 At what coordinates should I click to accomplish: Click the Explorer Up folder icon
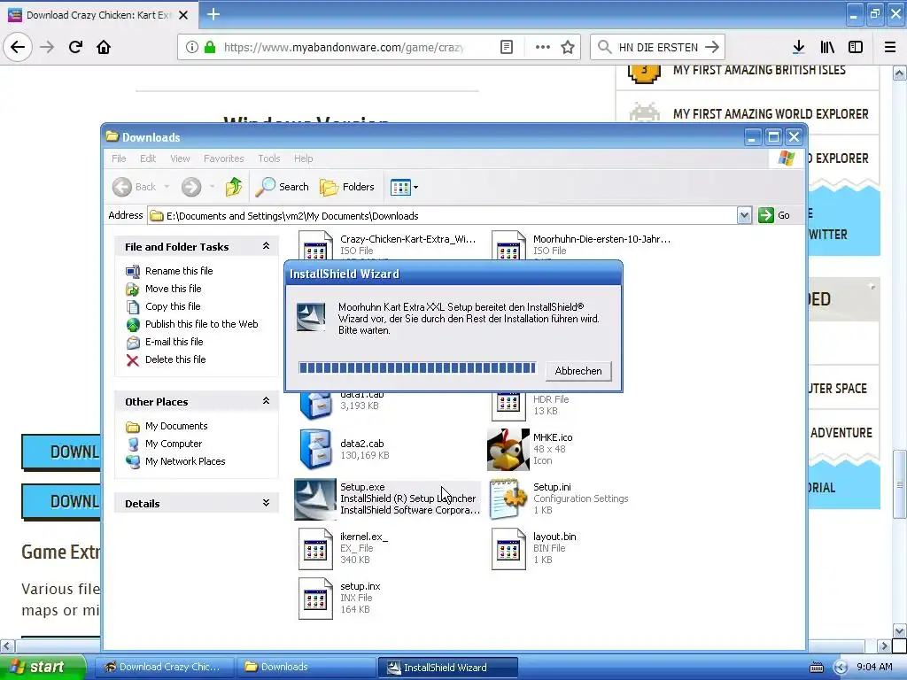pyautogui.click(x=234, y=187)
